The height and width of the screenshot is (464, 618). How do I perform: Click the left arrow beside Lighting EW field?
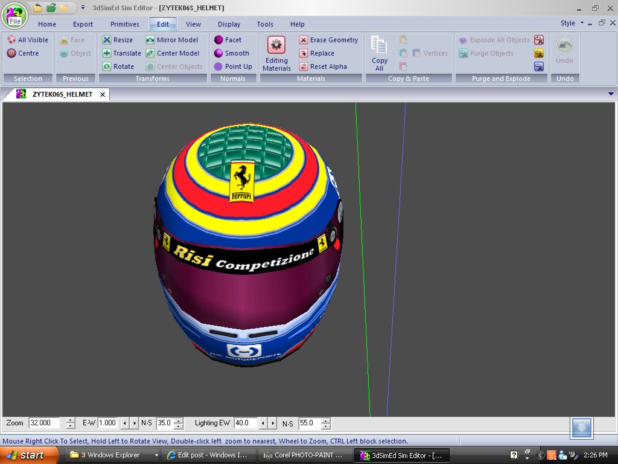[x=263, y=424]
